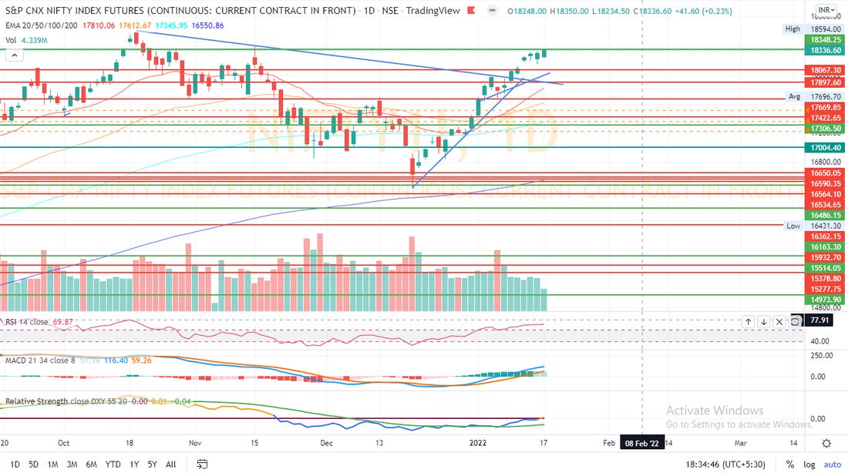
Task: Open chart settings gear at bottom right
Action: 826,444
